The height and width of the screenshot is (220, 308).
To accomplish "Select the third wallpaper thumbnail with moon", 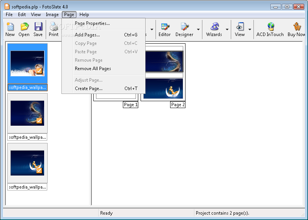I will coord(28,163).
